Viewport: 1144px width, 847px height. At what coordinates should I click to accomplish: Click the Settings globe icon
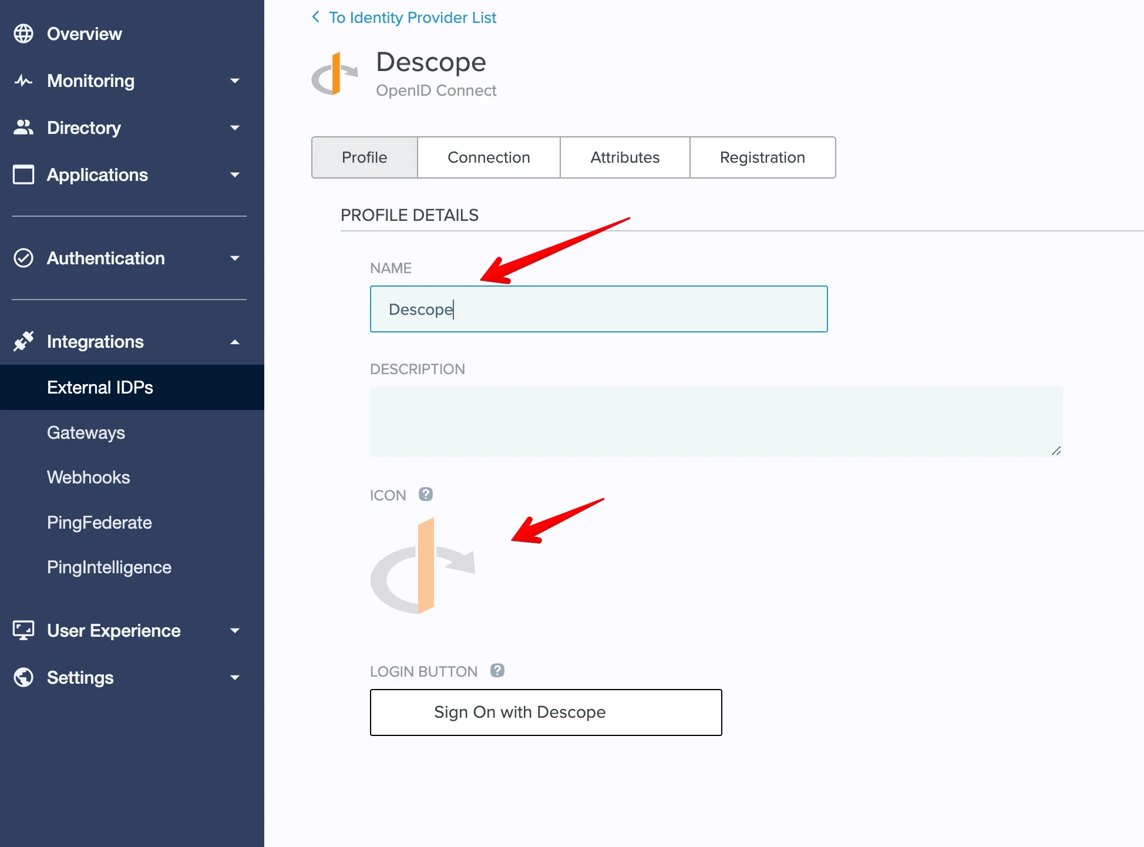pyautogui.click(x=23, y=677)
